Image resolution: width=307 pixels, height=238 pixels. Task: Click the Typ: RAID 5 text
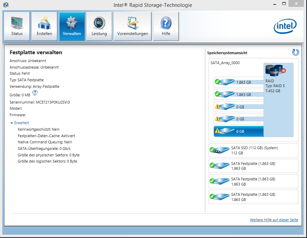click(x=275, y=86)
